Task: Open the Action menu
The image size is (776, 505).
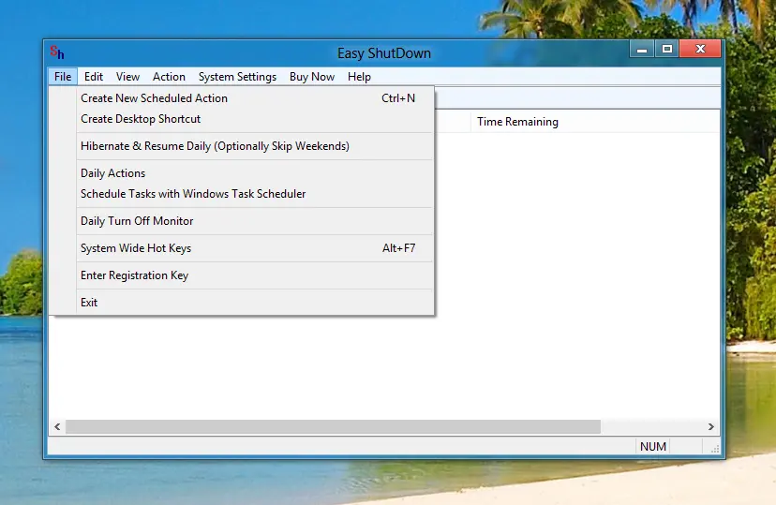Action: (x=169, y=77)
